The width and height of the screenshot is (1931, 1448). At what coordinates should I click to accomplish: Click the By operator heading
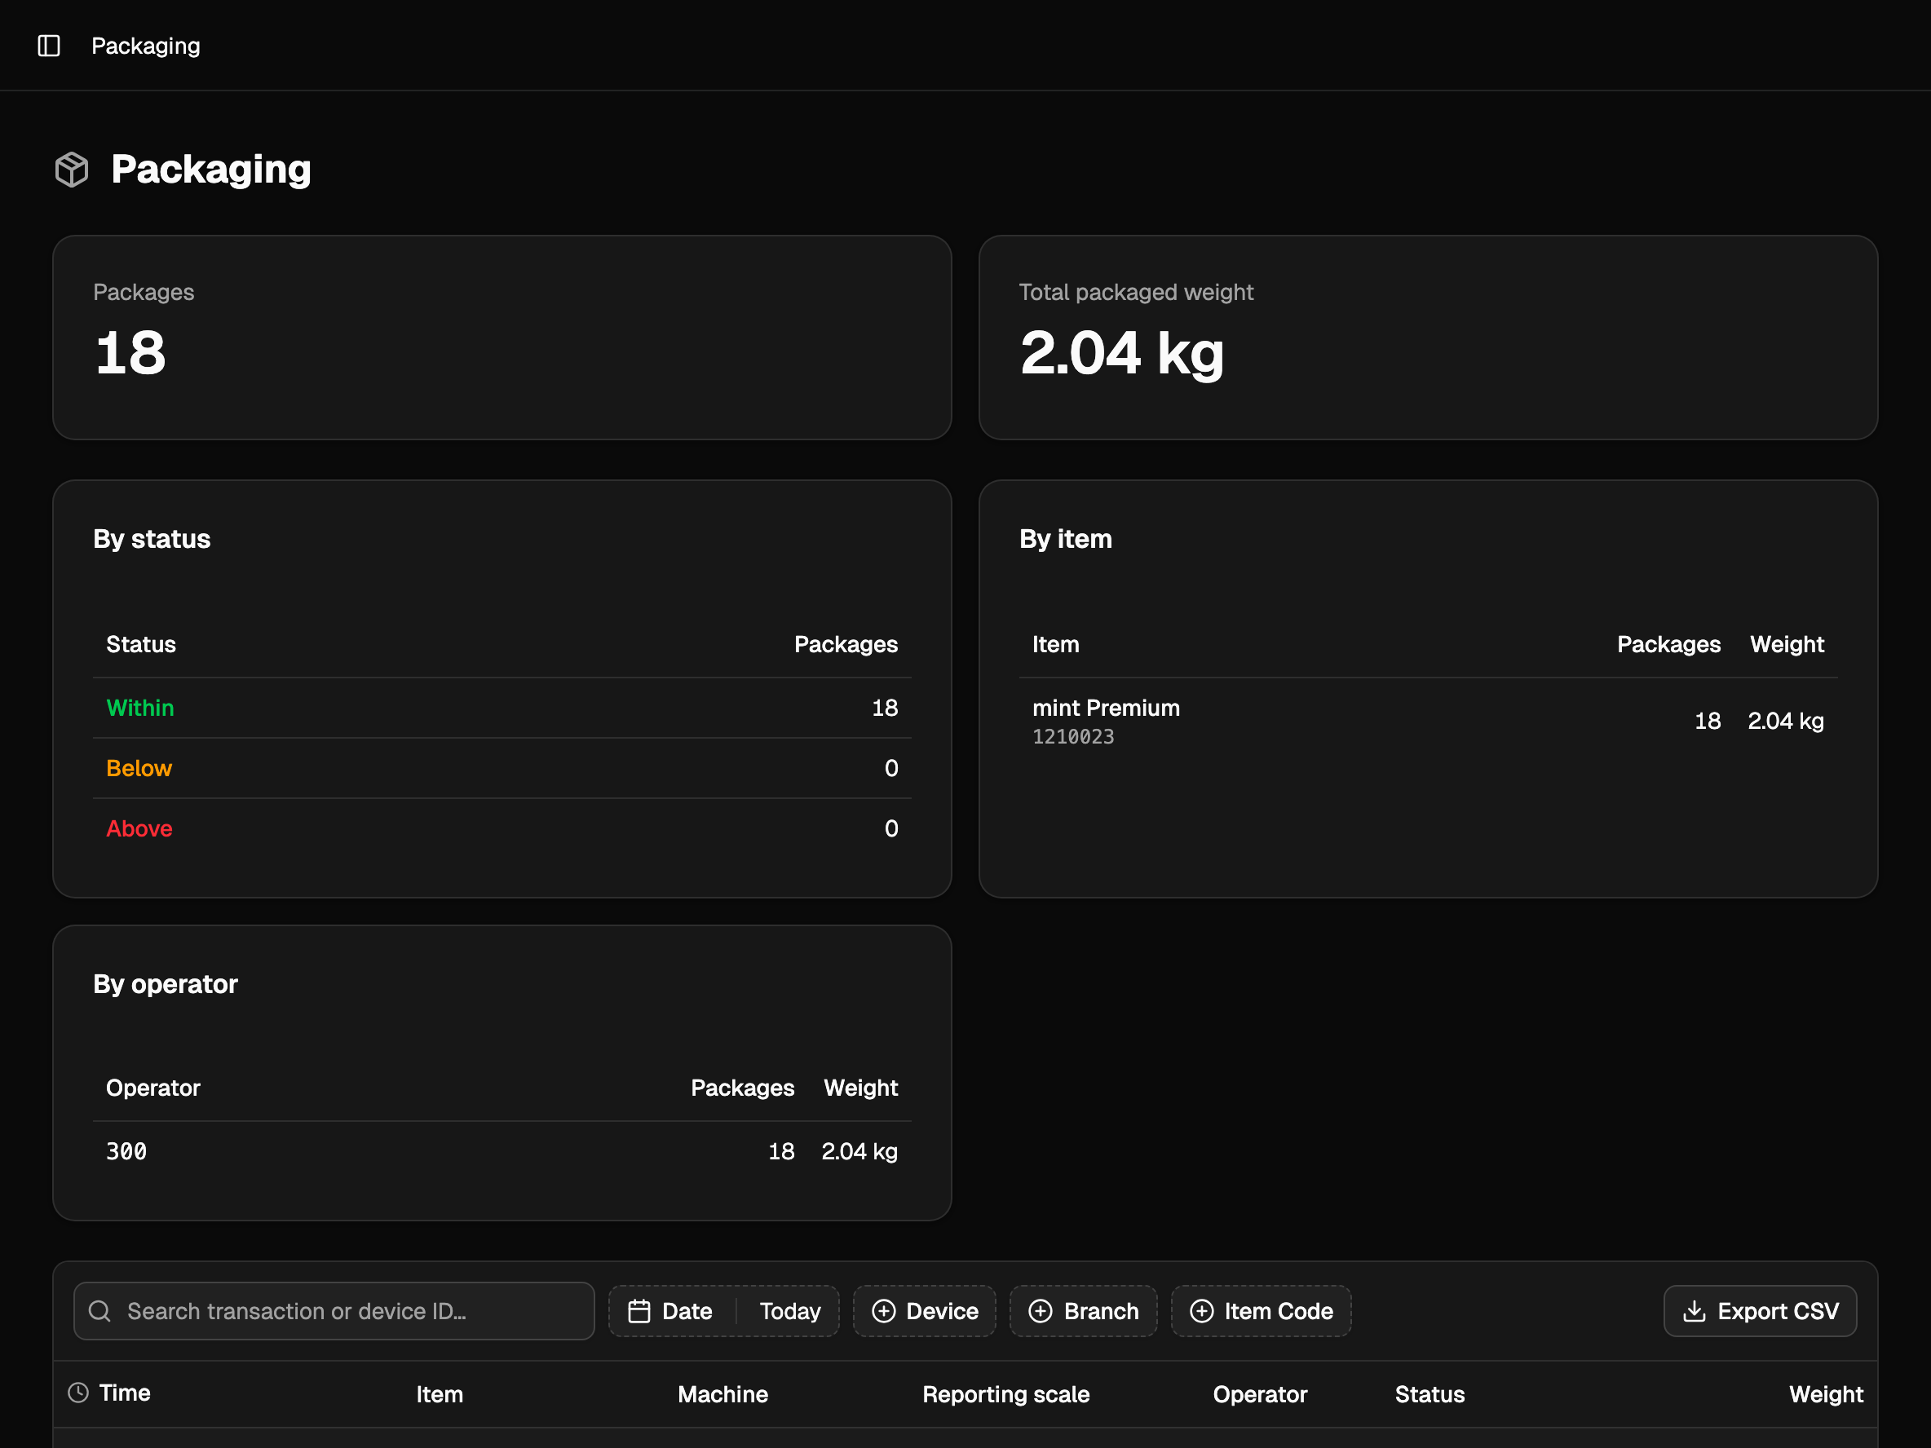click(165, 985)
